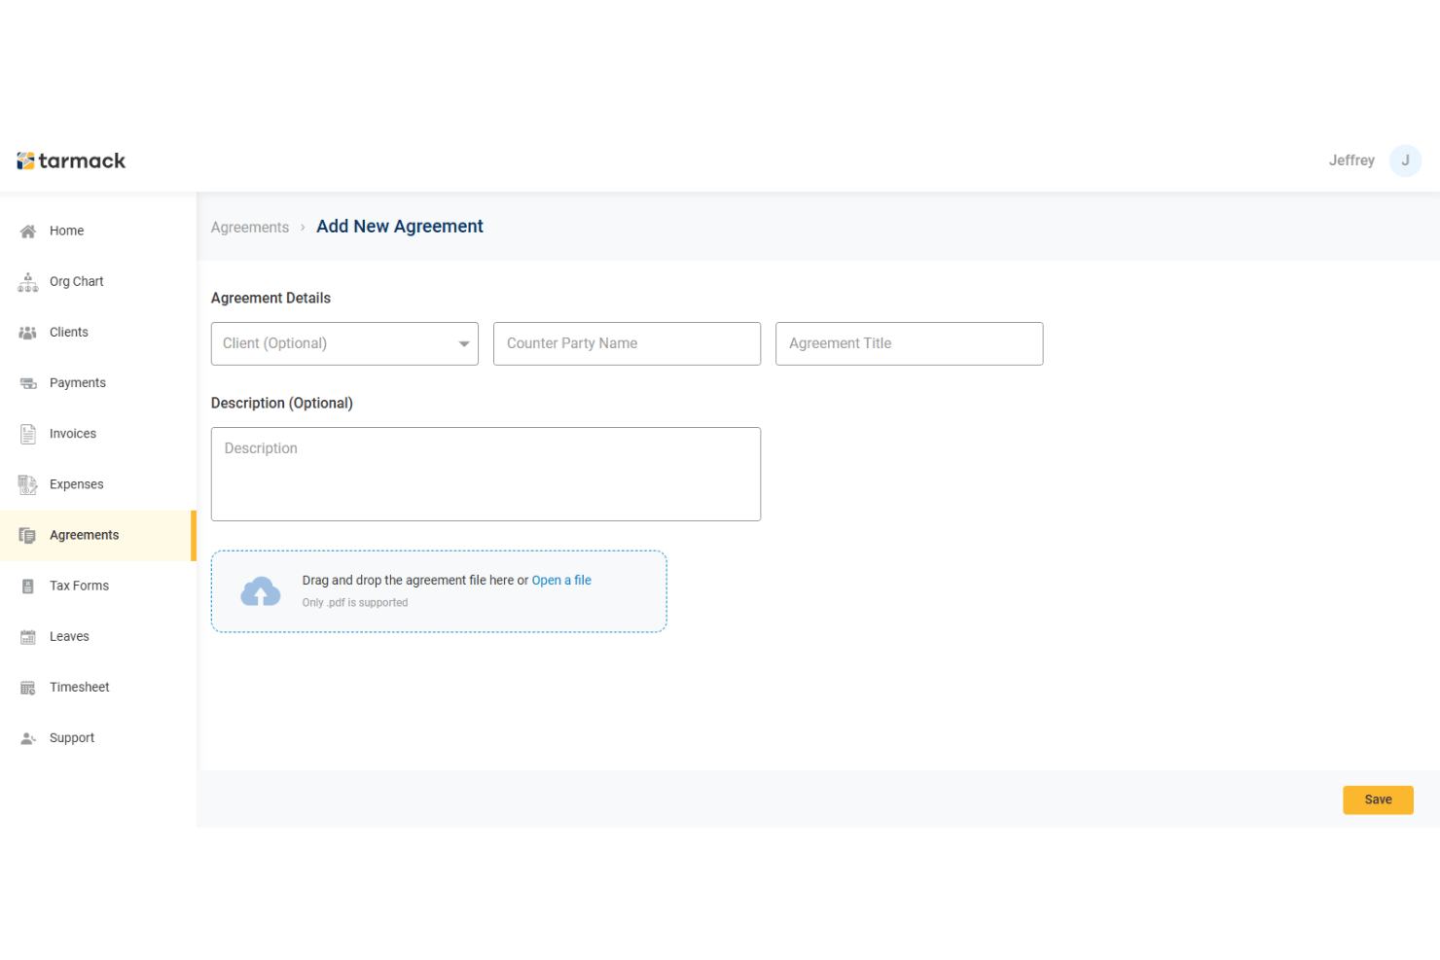This screenshot has height=960, width=1440.
Task: Expand the Client (Optional) dropdown
Action: tap(344, 343)
